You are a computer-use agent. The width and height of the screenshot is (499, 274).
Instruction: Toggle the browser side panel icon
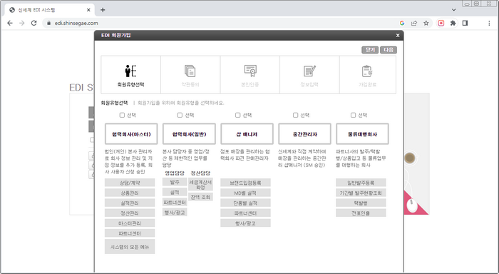(465, 23)
